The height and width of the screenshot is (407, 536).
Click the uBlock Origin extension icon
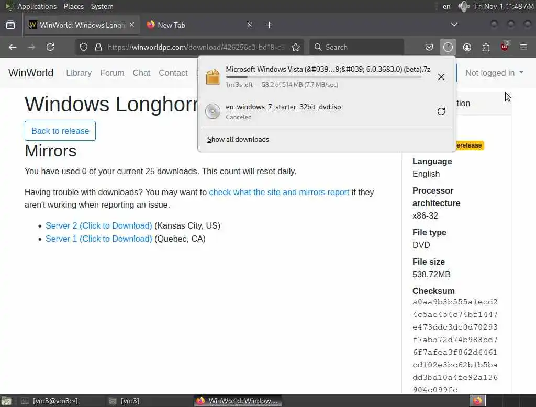pos(505,47)
